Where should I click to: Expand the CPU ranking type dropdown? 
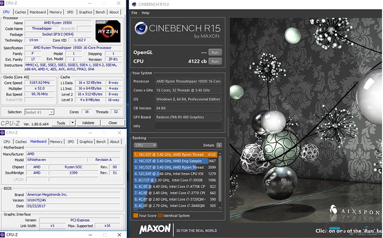click(154, 145)
